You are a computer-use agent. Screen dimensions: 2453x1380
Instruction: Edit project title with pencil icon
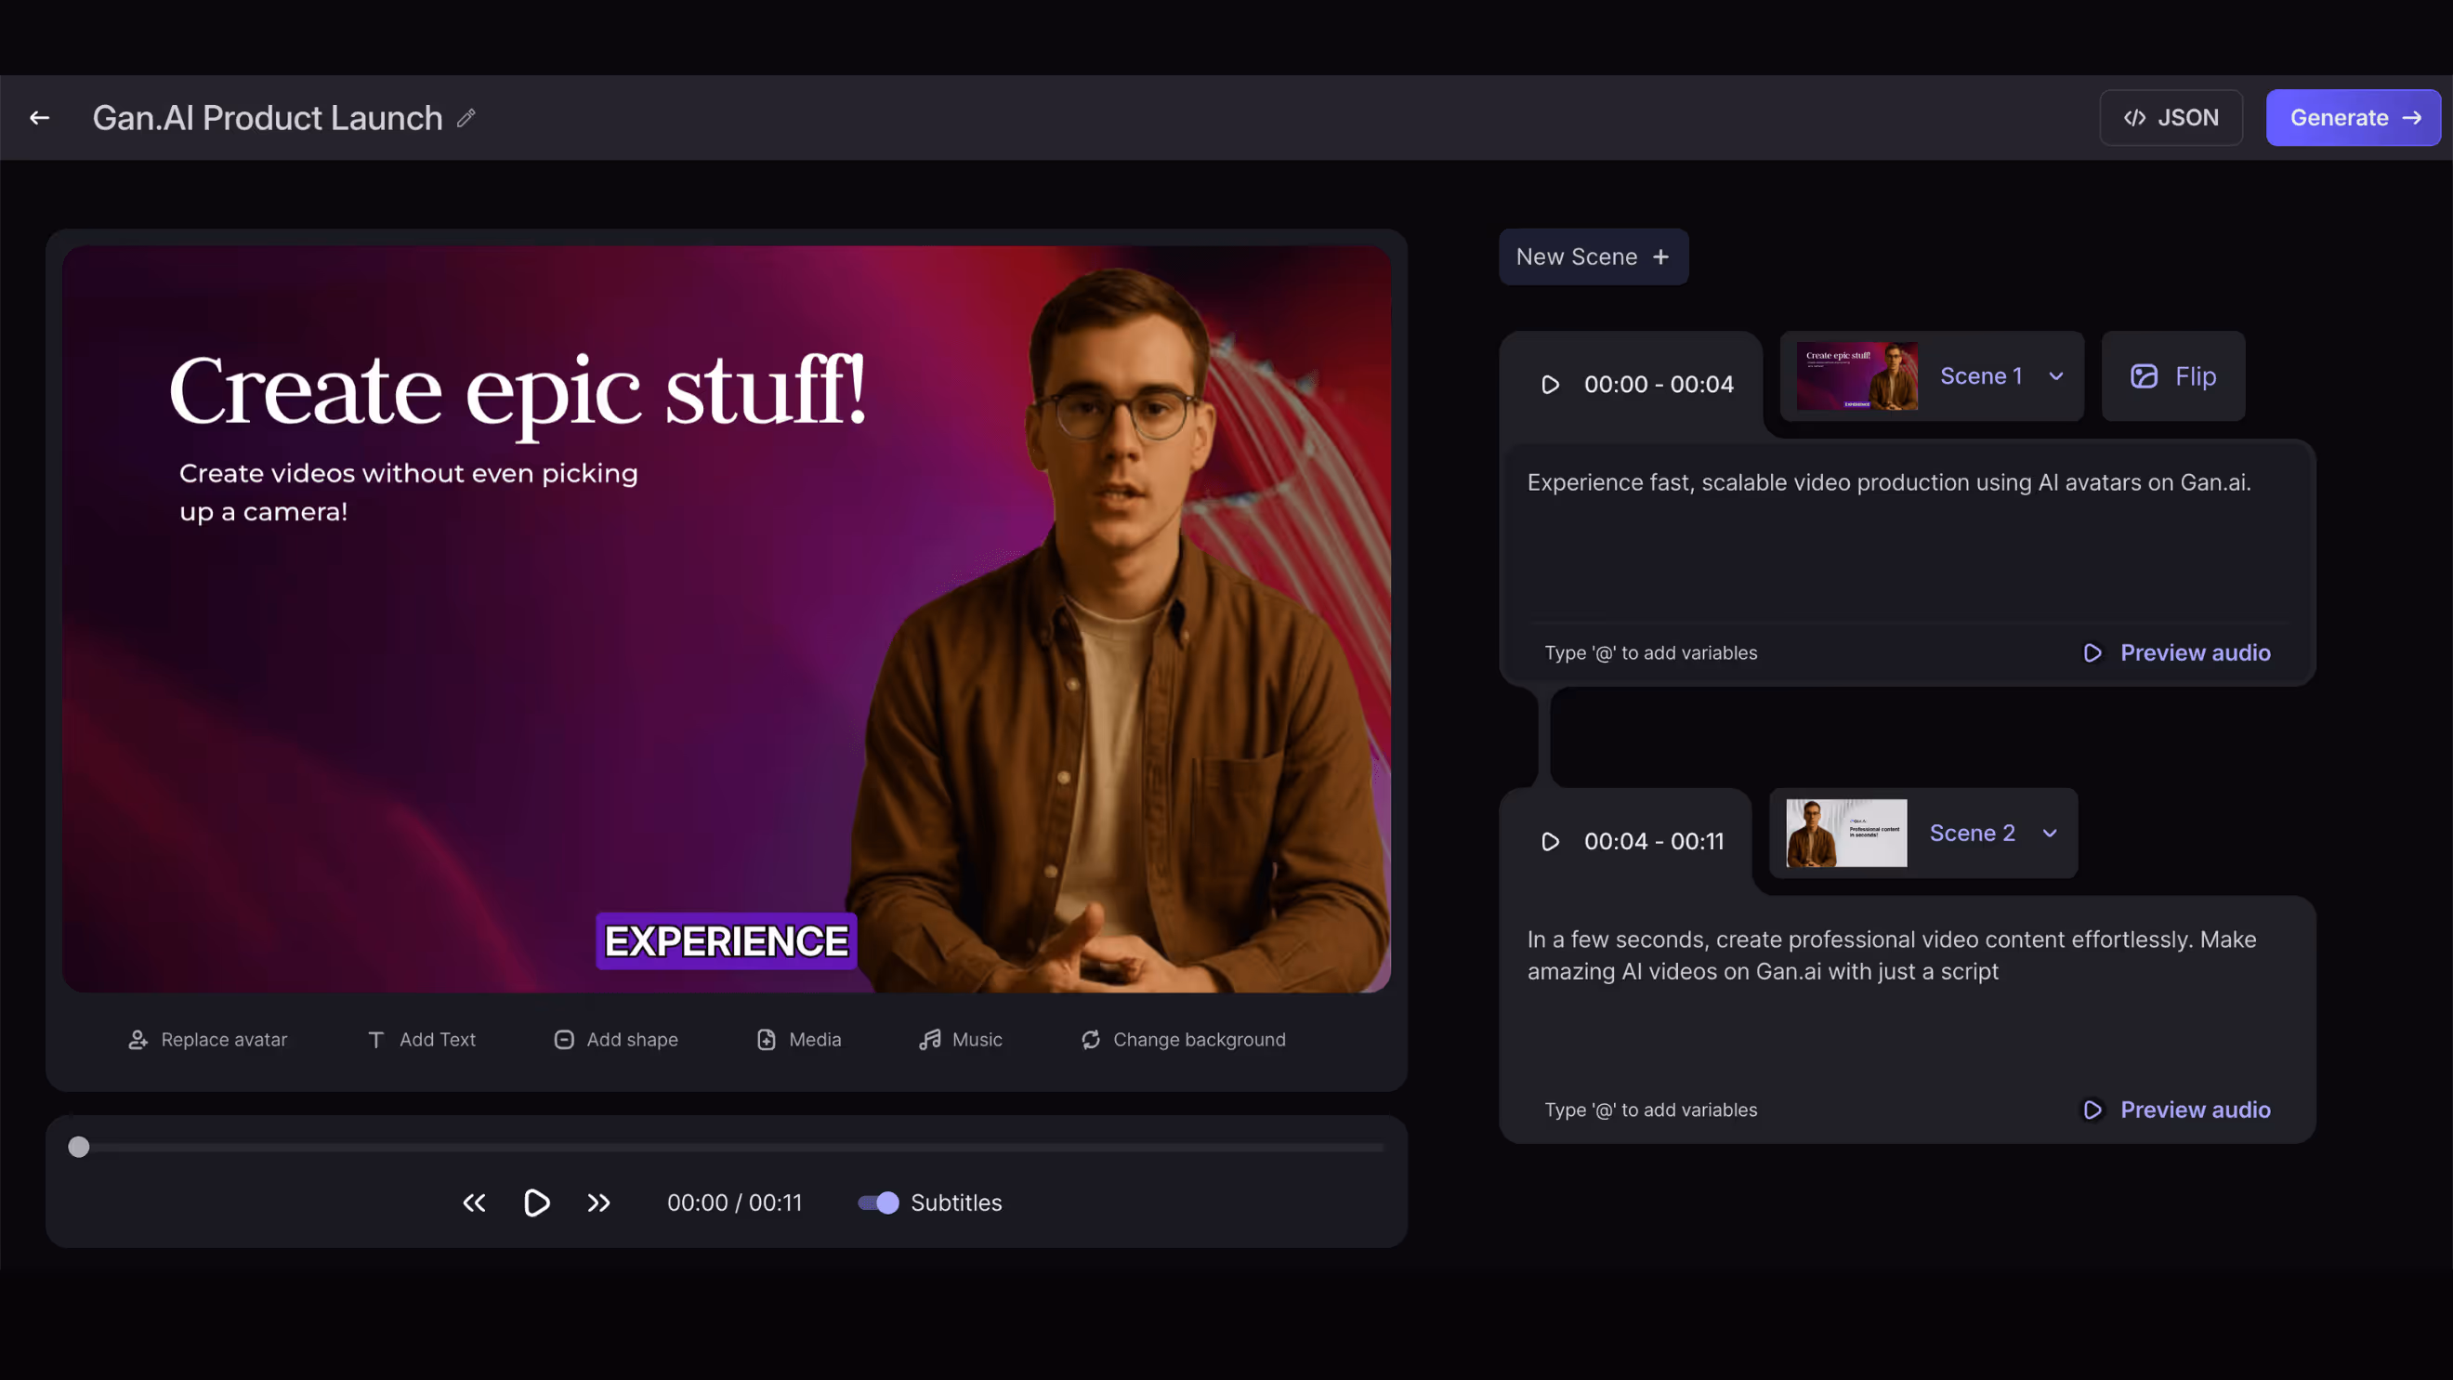click(x=466, y=118)
